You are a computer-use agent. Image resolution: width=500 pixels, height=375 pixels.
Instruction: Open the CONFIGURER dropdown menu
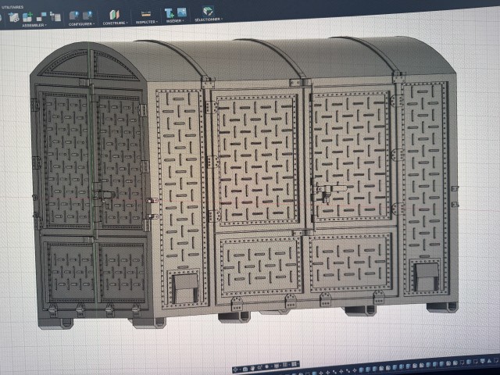click(81, 24)
